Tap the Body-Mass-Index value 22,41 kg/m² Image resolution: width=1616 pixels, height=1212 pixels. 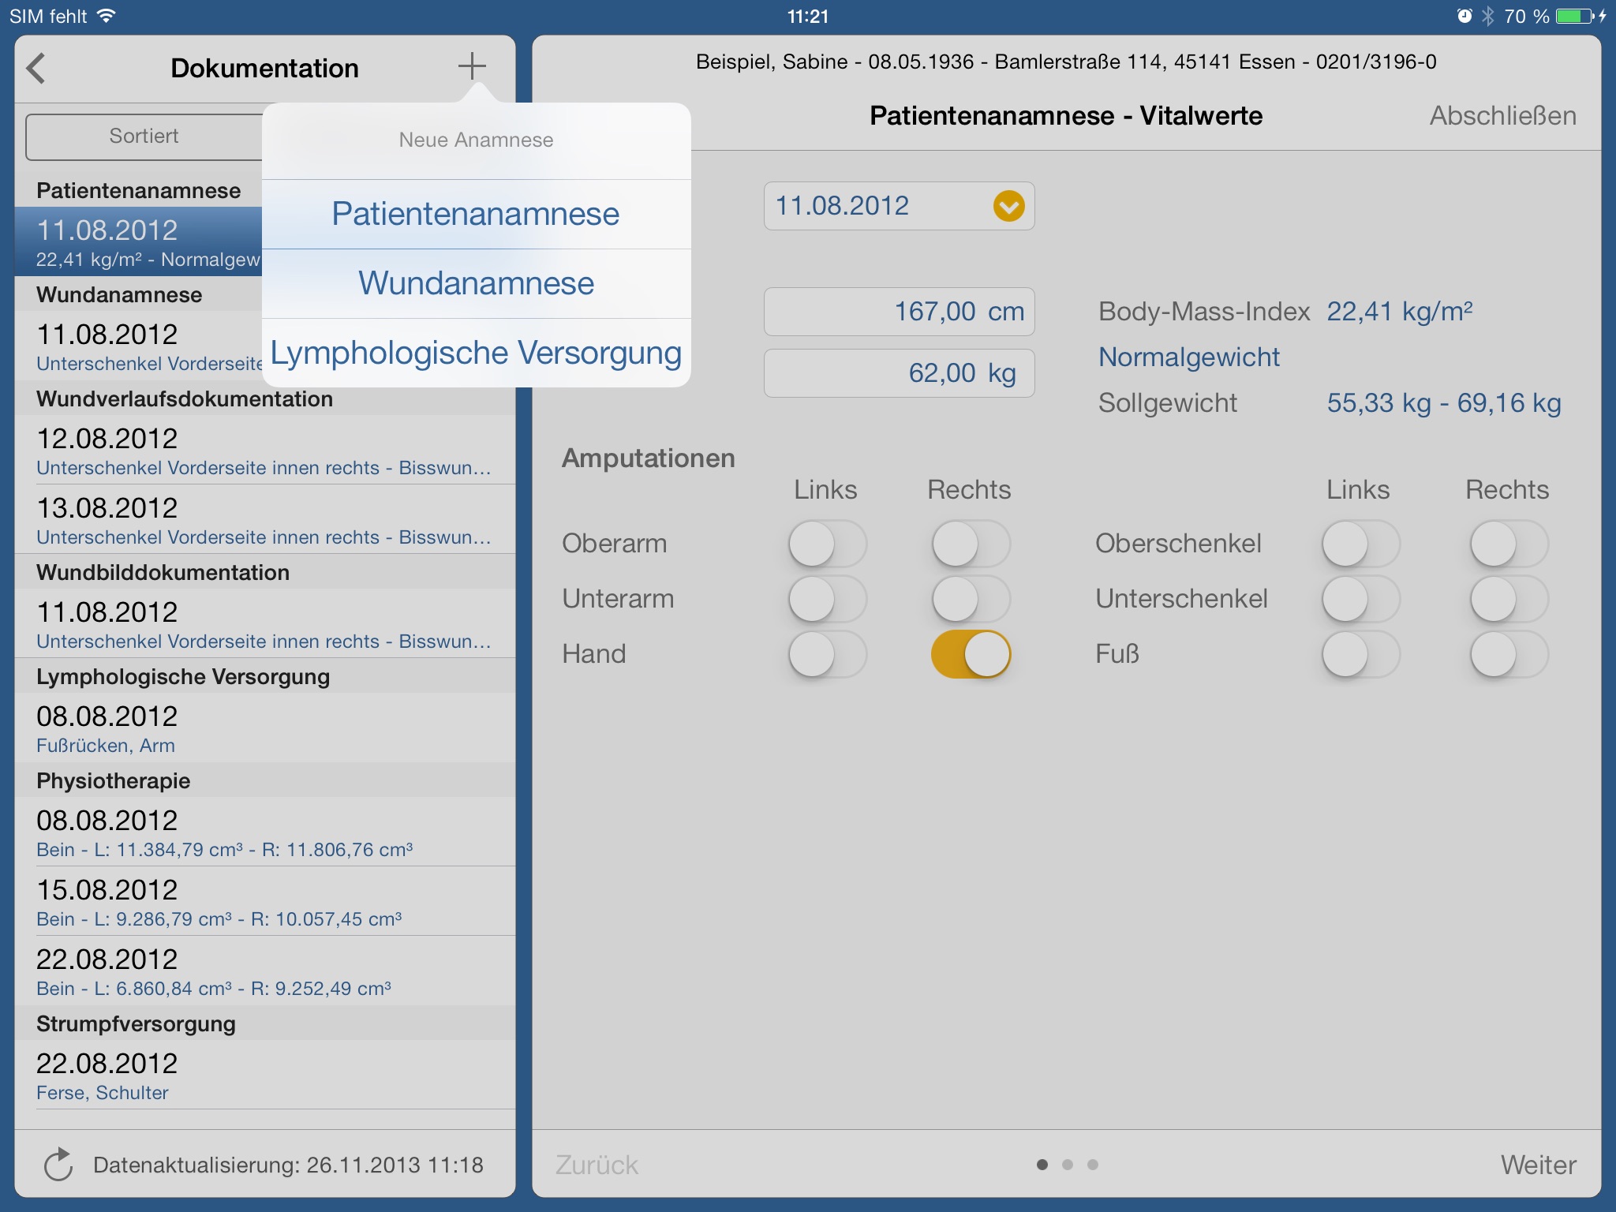pos(1400,312)
